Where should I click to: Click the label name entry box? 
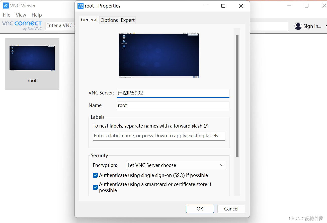[x=159, y=136]
